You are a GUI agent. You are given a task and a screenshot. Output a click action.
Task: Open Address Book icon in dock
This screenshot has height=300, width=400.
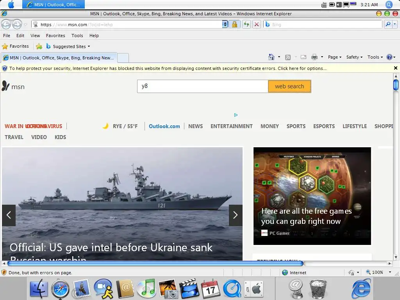click(125, 289)
